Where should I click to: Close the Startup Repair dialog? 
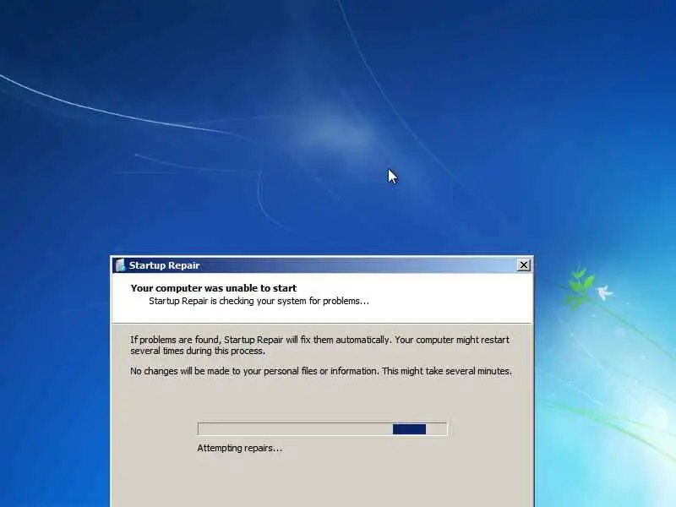[523, 265]
